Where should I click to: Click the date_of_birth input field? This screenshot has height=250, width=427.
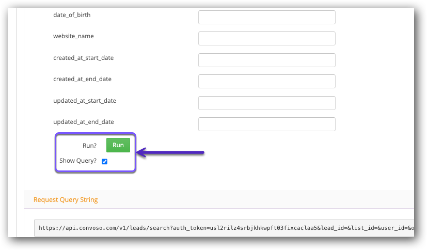pos(266,17)
